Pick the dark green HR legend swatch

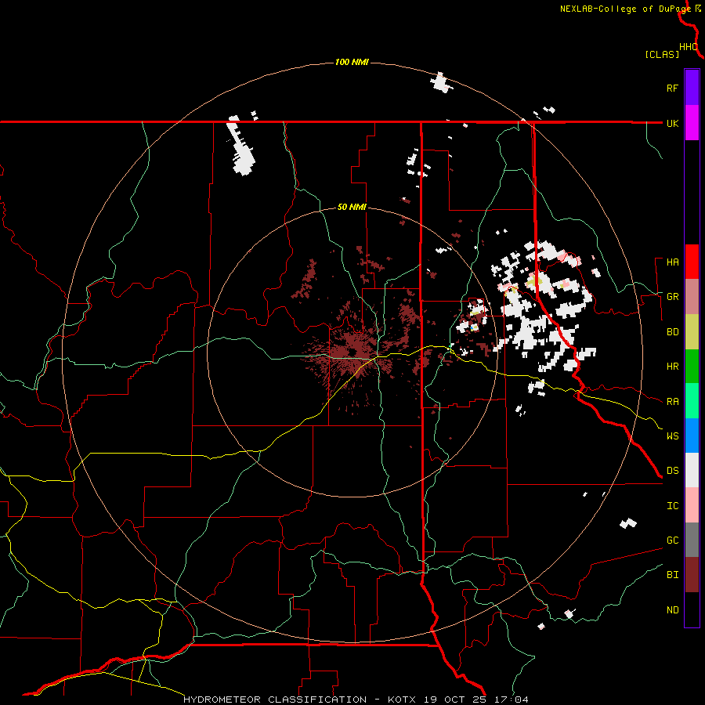[692, 367]
